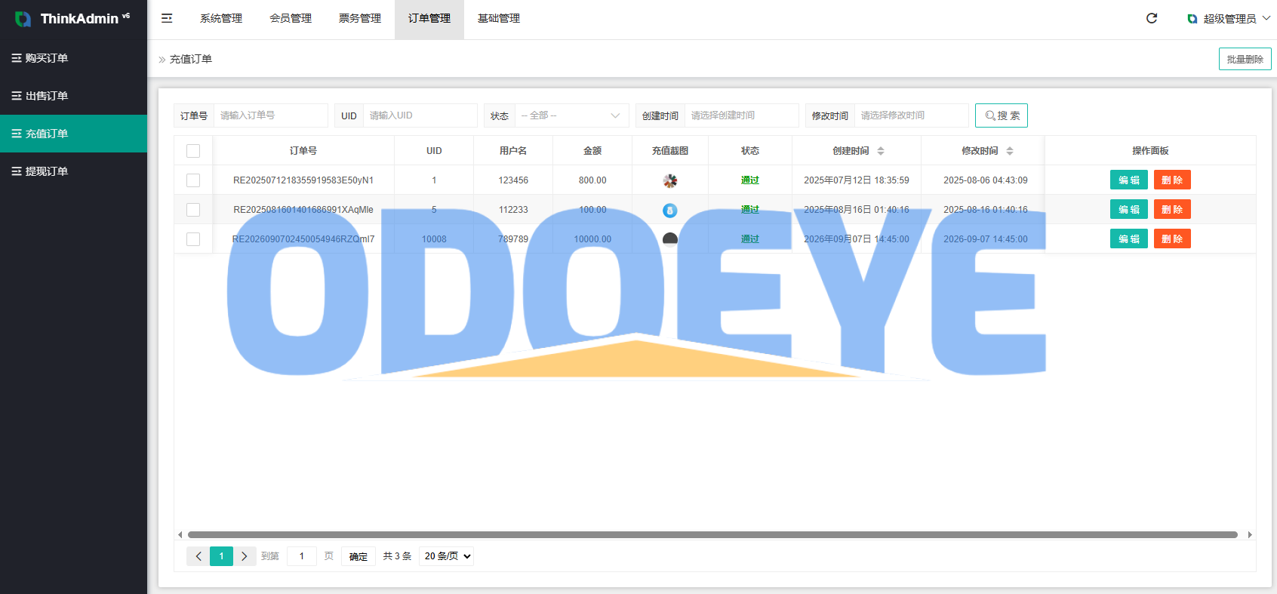Expand the 超级管理员 user menu
The image size is (1277, 594).
(x=1229, y=19)
